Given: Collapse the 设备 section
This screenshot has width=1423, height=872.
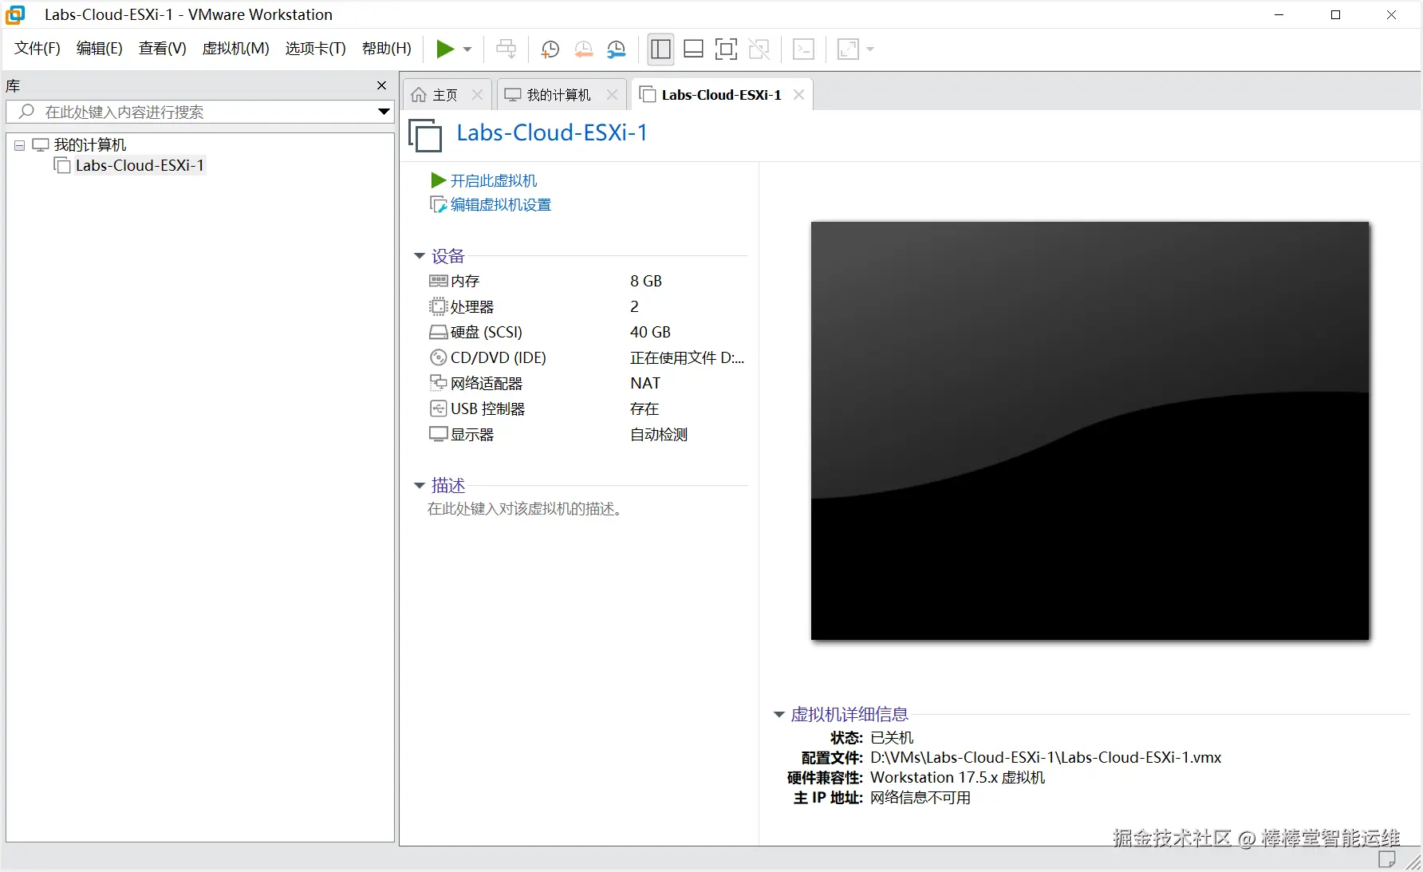Looking at the screenshot, I should coord(420,256).
